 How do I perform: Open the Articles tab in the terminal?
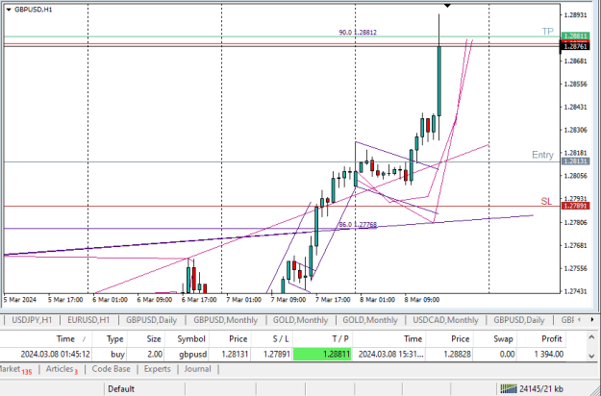click(x=62, y=370)
